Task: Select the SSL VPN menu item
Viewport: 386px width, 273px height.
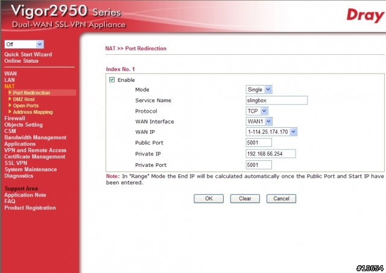Action: [x=16, y=163]
